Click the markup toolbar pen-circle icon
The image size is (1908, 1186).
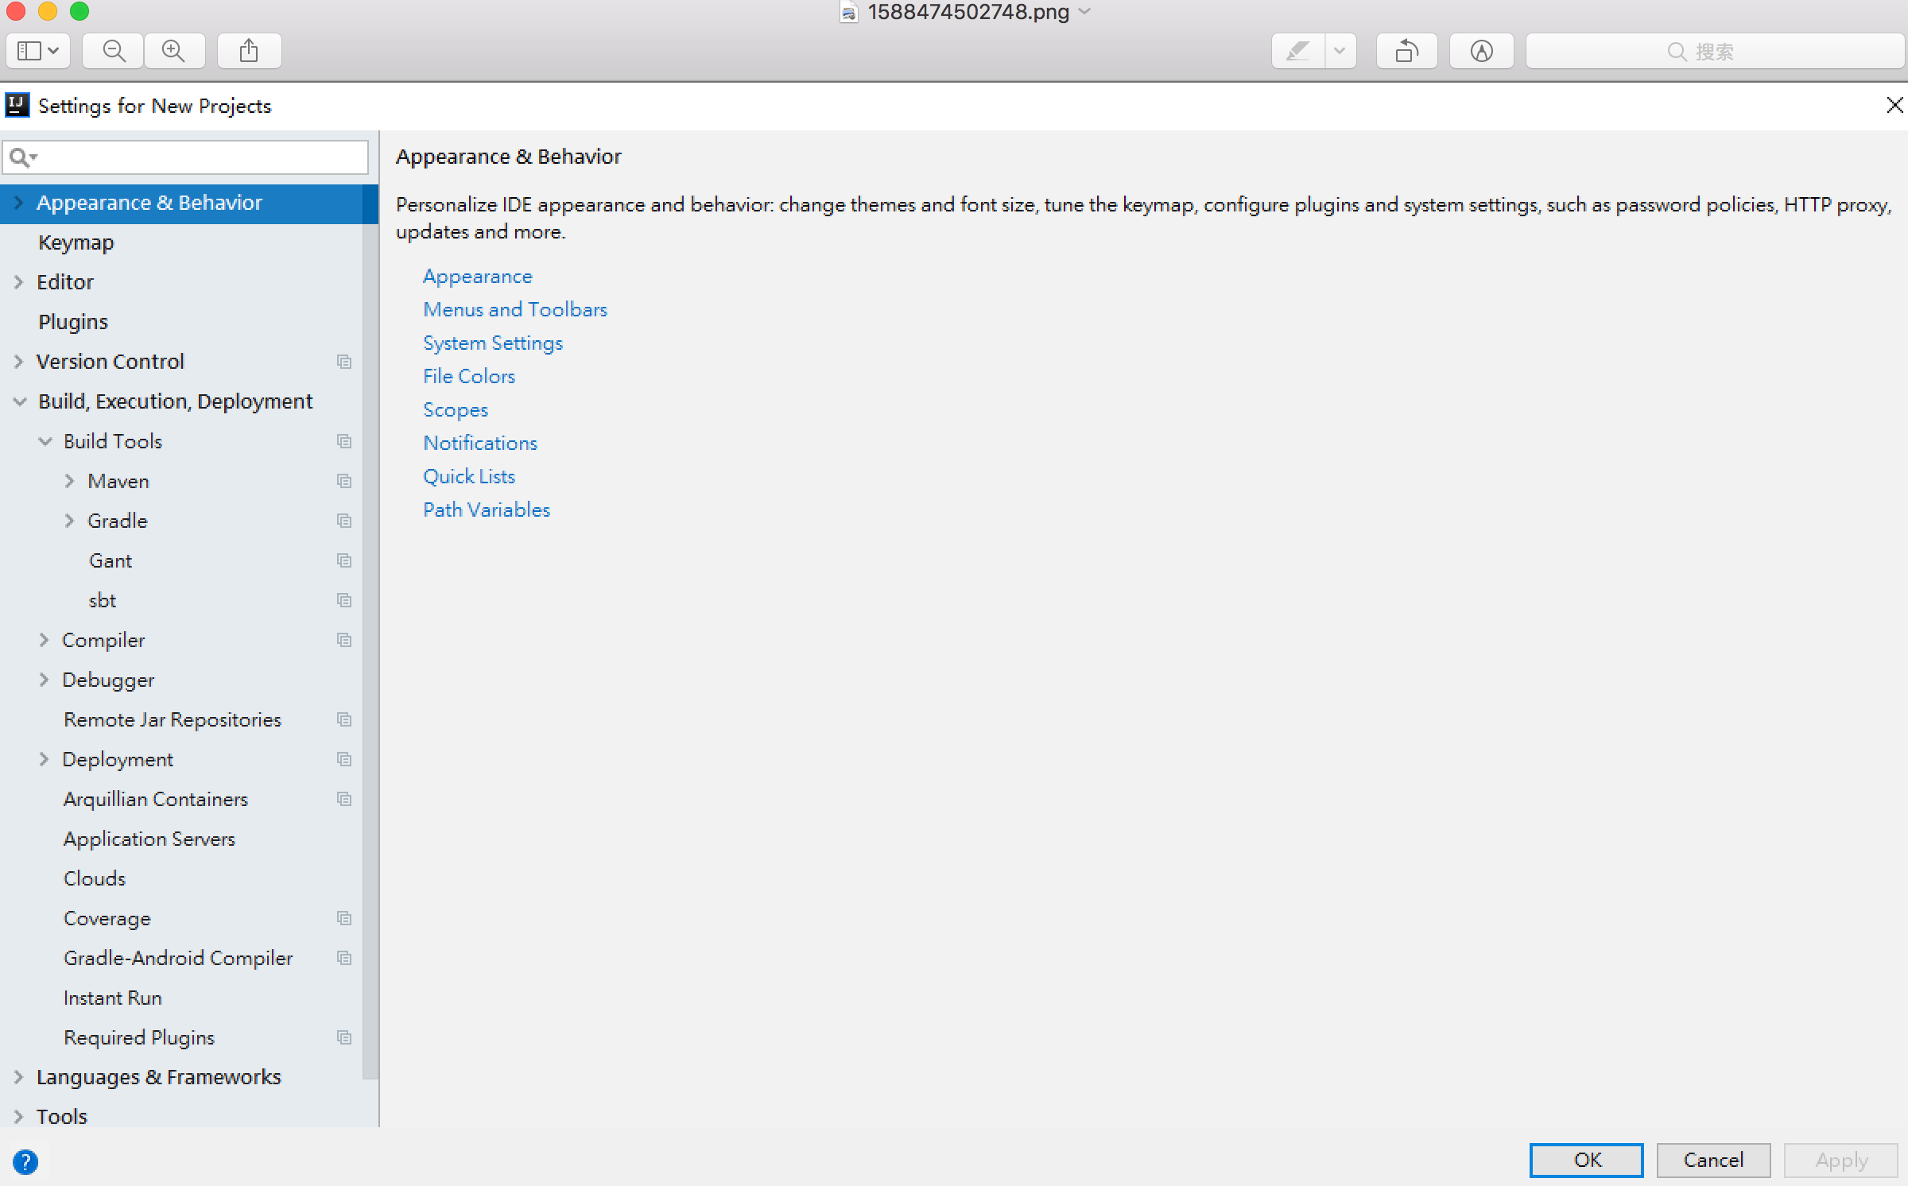point(1481,52)
